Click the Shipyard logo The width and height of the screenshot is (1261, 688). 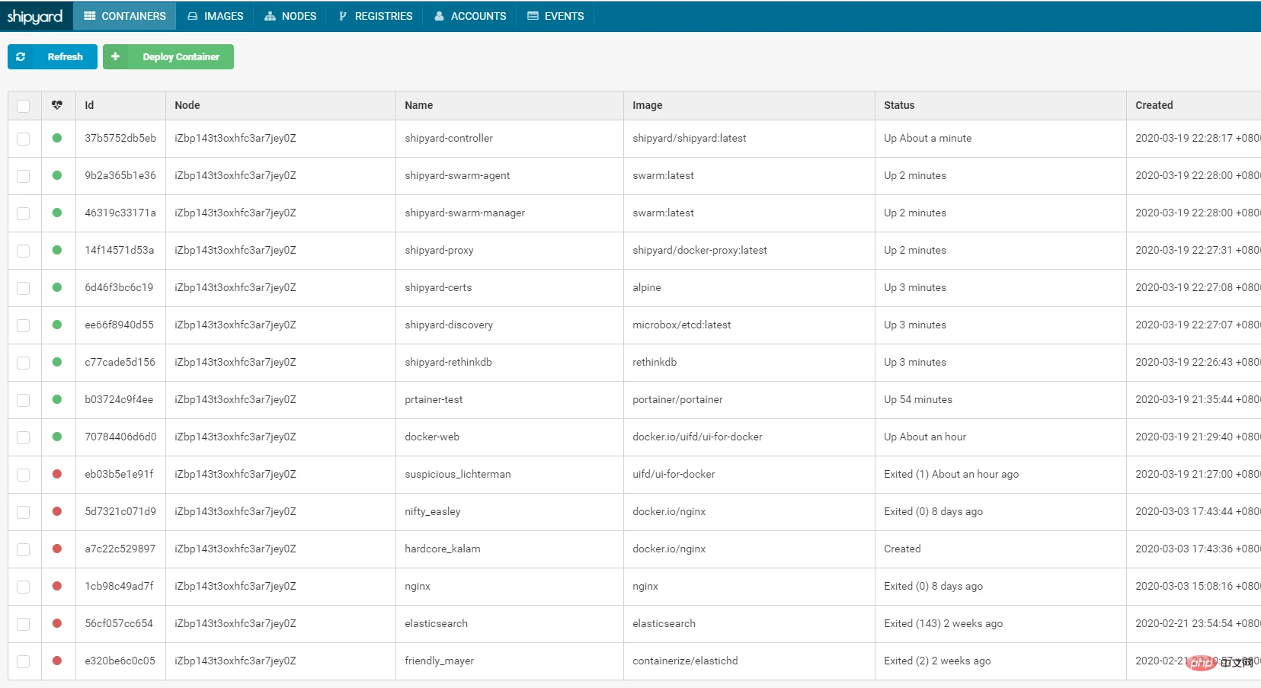point(35,16)
